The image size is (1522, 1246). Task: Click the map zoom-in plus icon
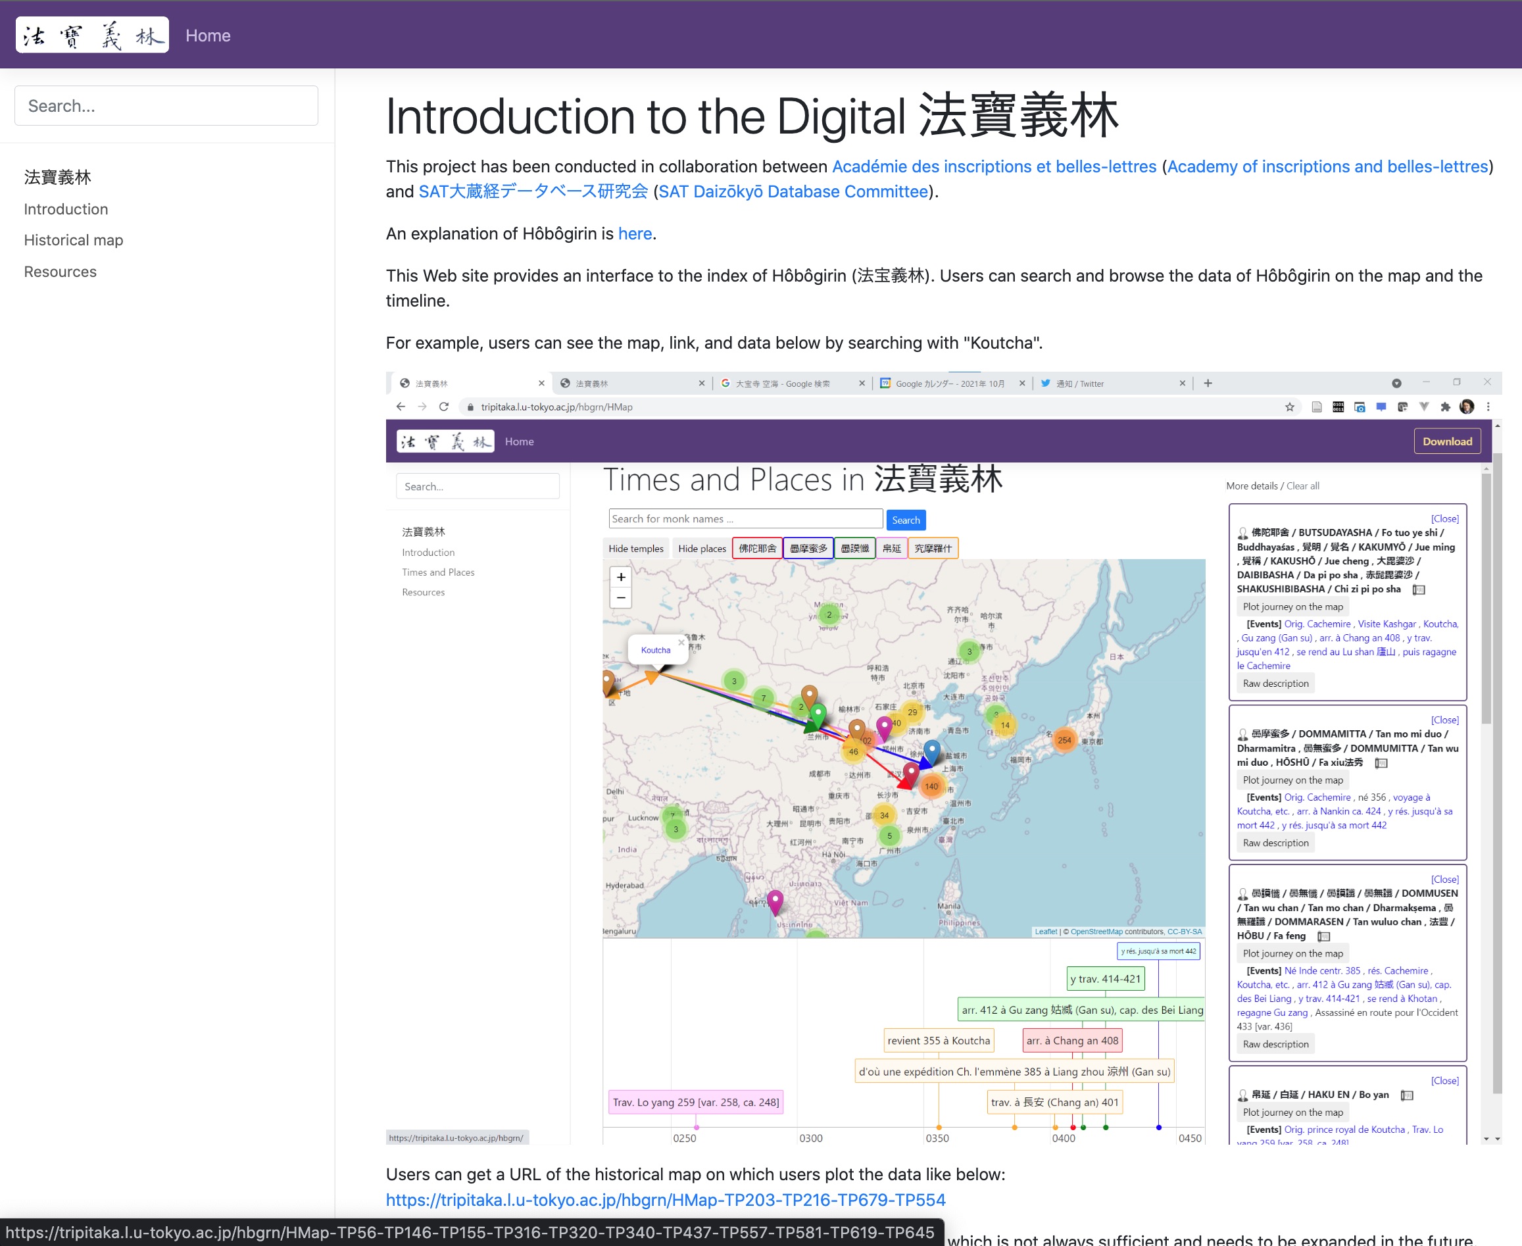point(621,576)
